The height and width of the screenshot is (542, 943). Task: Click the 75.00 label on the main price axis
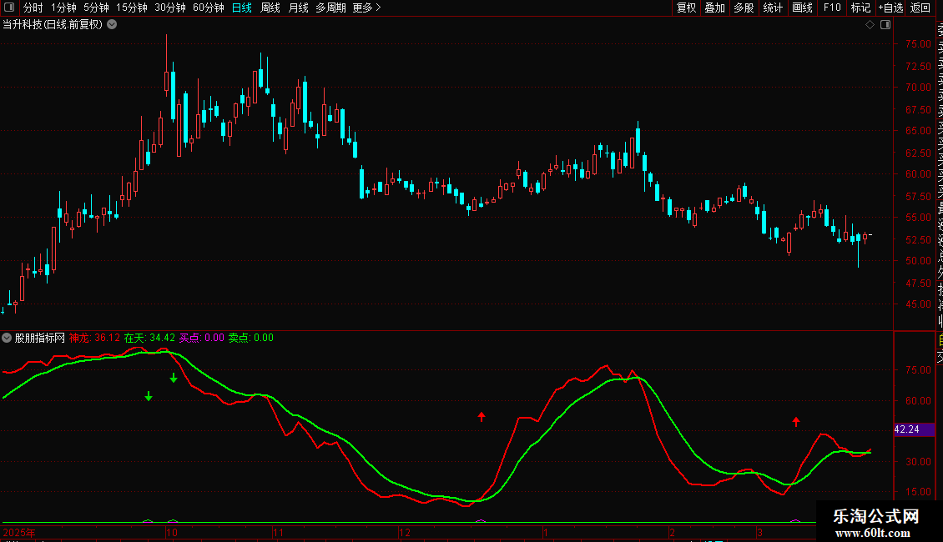(x=918, y=44)
